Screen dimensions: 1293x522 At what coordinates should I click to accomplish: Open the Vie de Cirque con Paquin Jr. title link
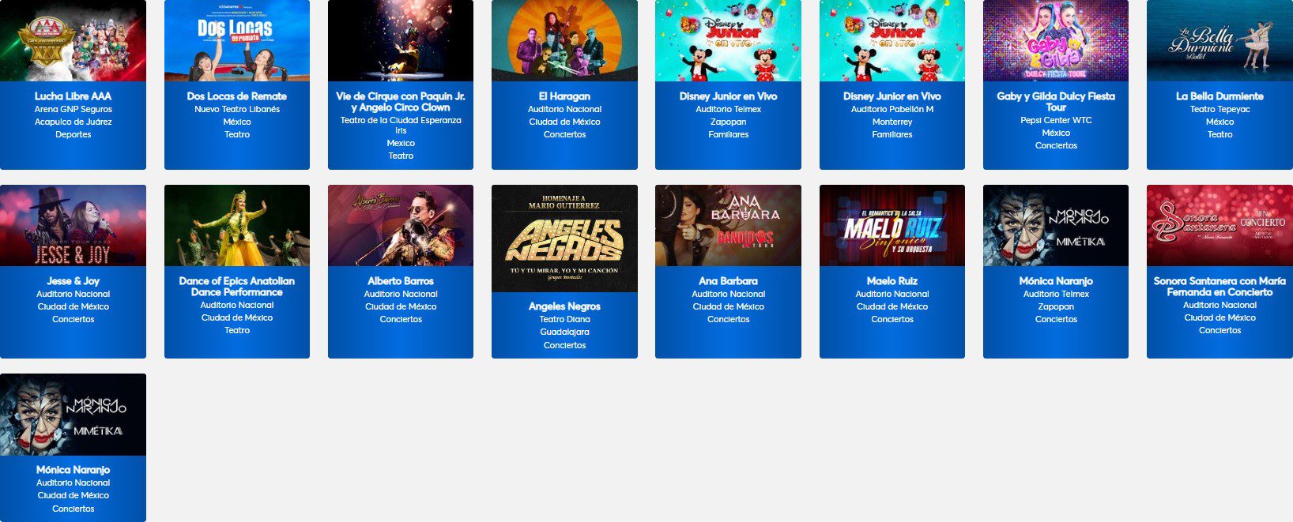click(401, 102)
